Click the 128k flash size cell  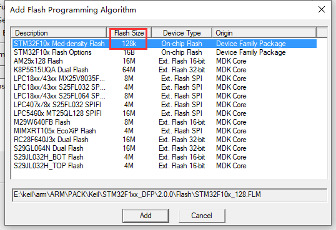[x=129, y=44]
